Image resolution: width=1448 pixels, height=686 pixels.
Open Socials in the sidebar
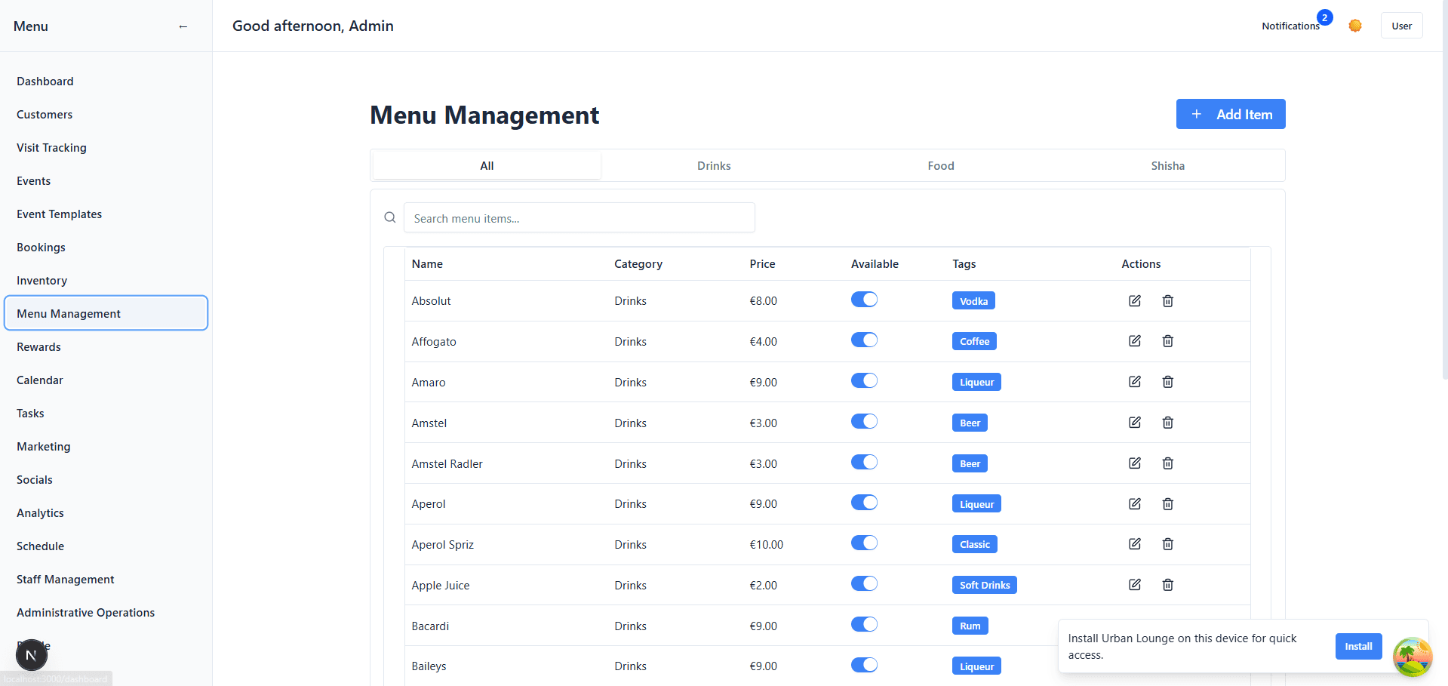(x=106, y=480)
